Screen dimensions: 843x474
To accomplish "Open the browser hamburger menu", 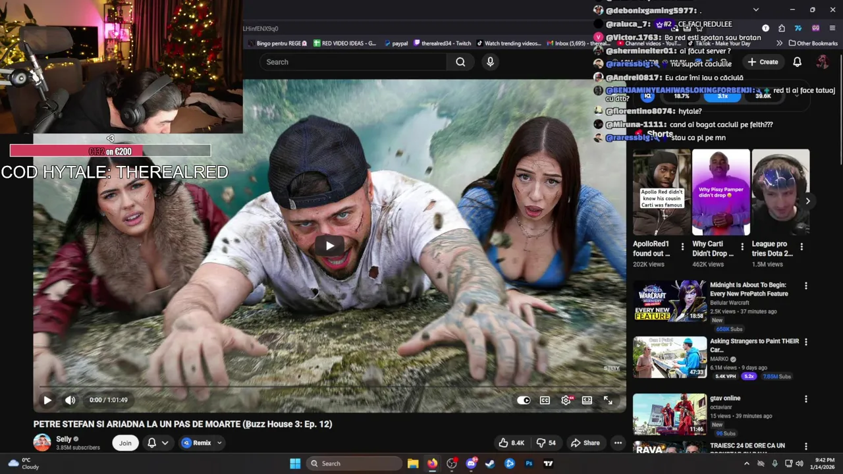I will coord(832,28).
